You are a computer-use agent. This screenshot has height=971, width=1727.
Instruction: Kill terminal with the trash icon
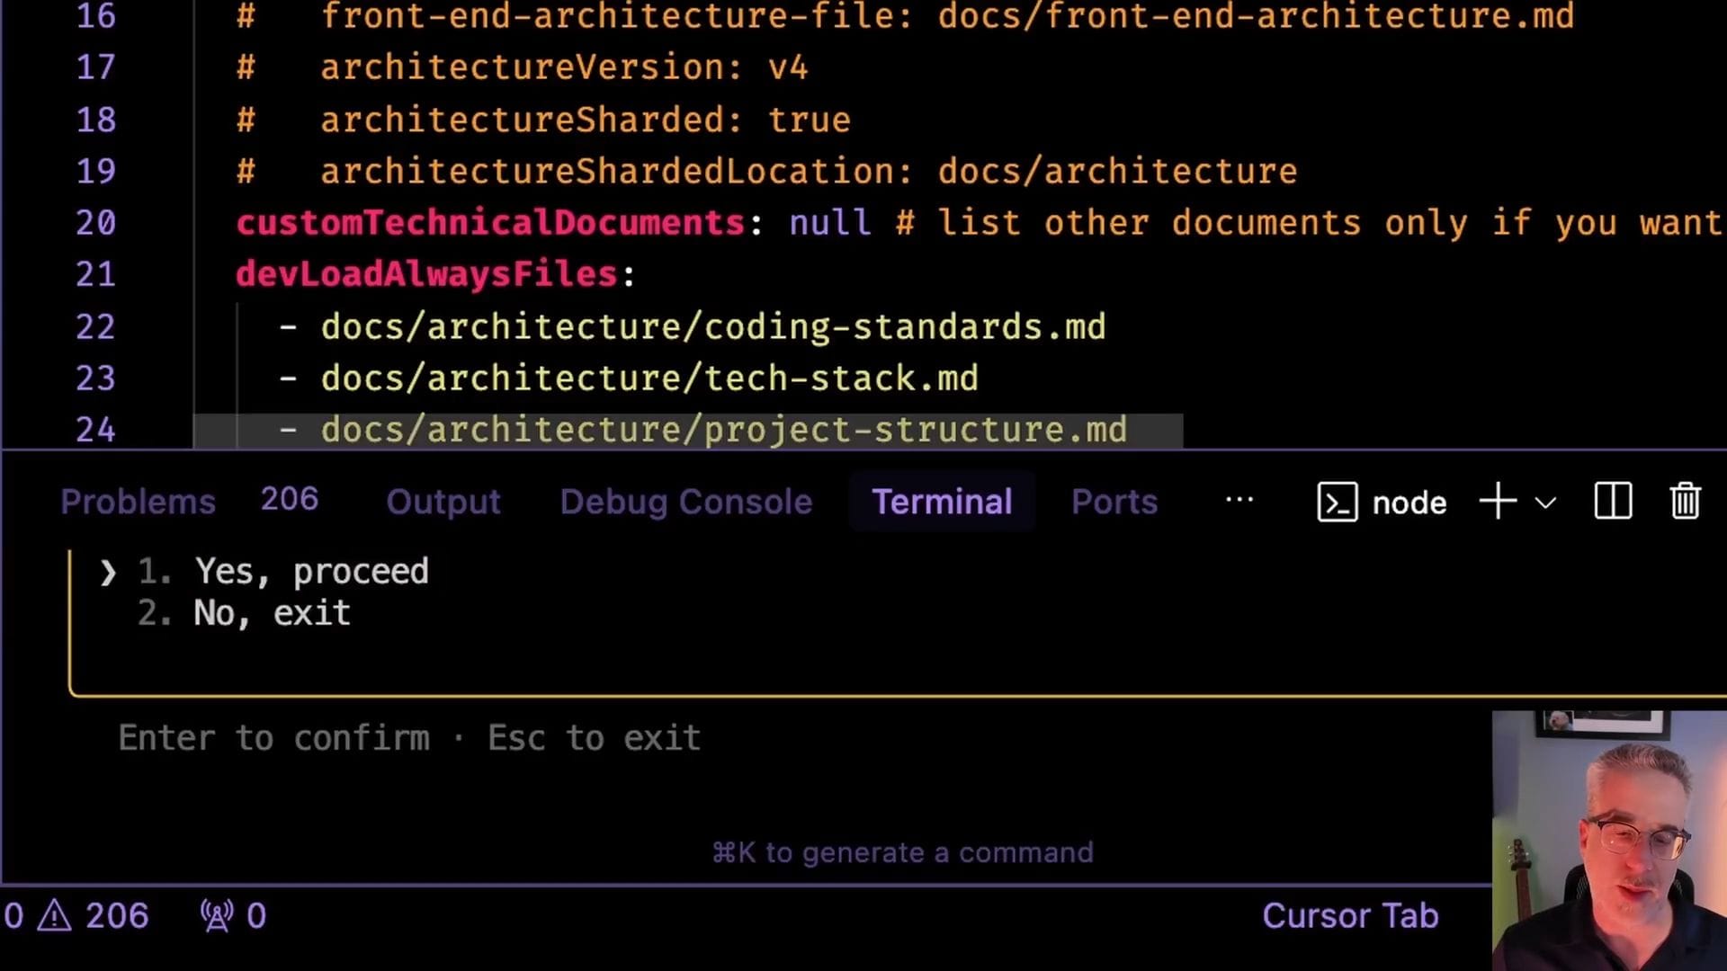point(1685,502)
